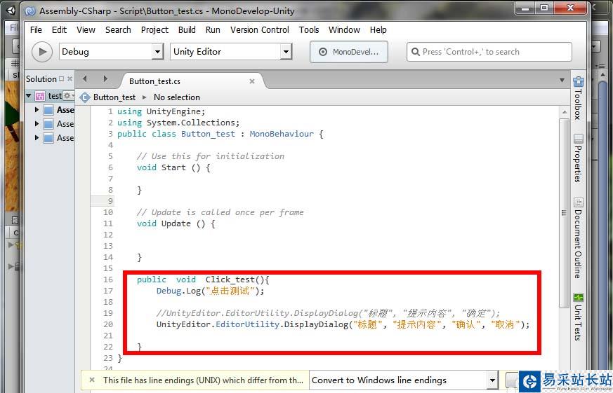Click line number 9 in the gutter
This screenshot has height=393, width=613.
110,201
